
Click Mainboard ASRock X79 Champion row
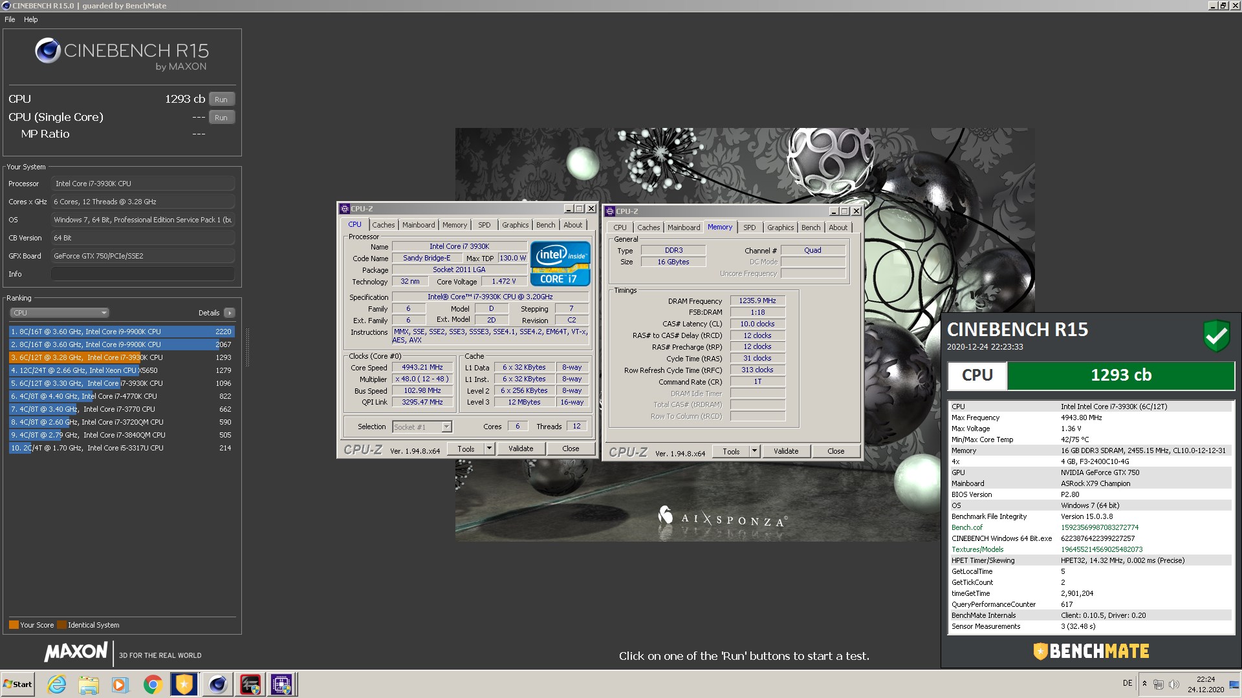(x=1090, y=483)
